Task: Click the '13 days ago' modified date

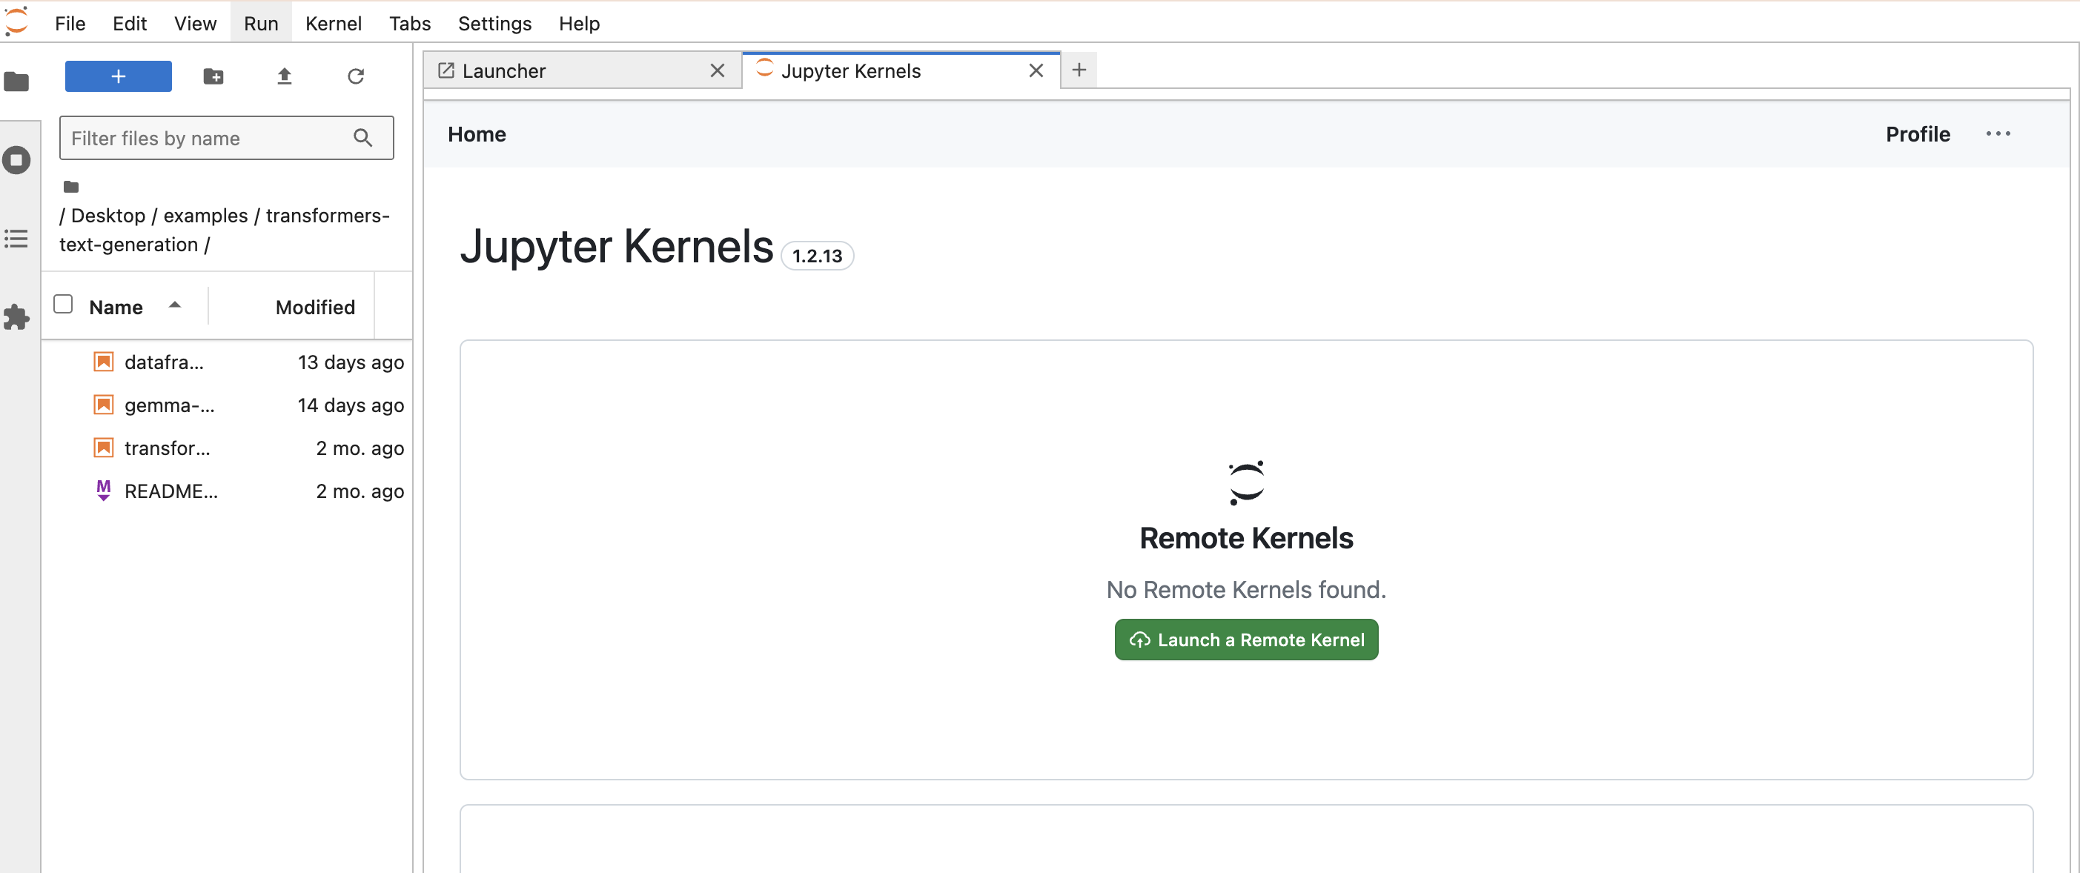Action: [351, 362]
